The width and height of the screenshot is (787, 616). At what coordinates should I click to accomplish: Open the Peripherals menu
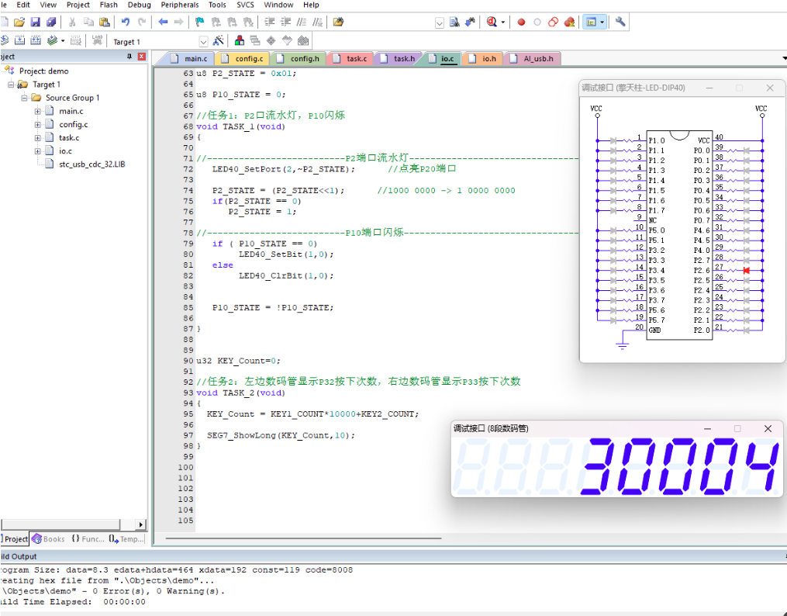click(x=180, y=5)
